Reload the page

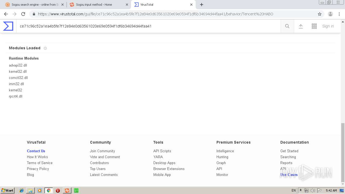pyautogui.click(x=23, y=14)
